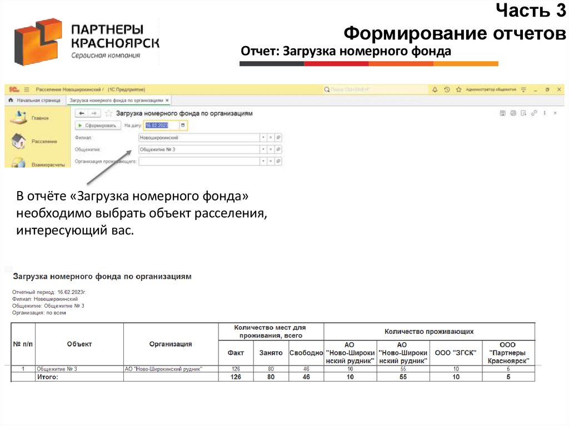Expand the Общежитие dropdown arrow
Viewport: 569px width, 426px height.
(263, 149)
